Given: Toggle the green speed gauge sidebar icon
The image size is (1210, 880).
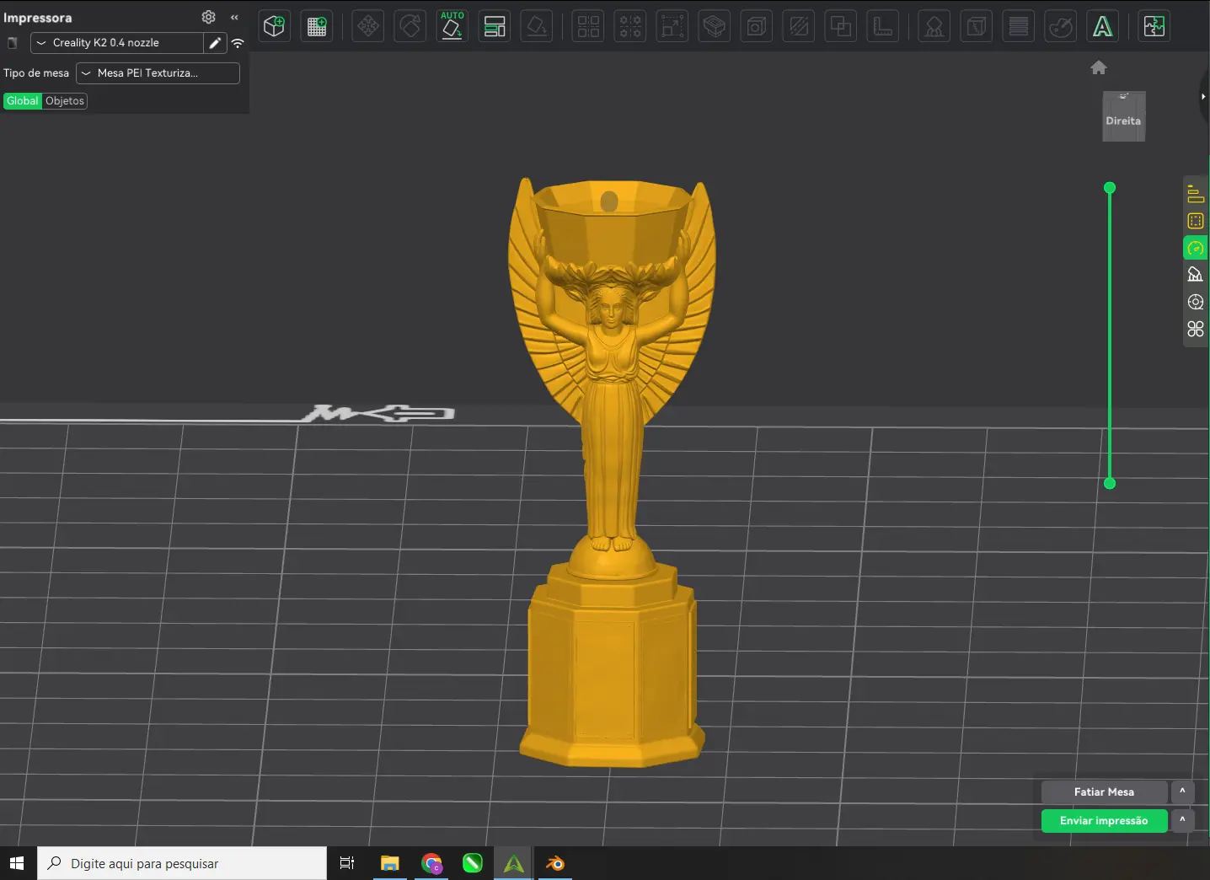Looking at the screenshot, I should [1196, 248].
